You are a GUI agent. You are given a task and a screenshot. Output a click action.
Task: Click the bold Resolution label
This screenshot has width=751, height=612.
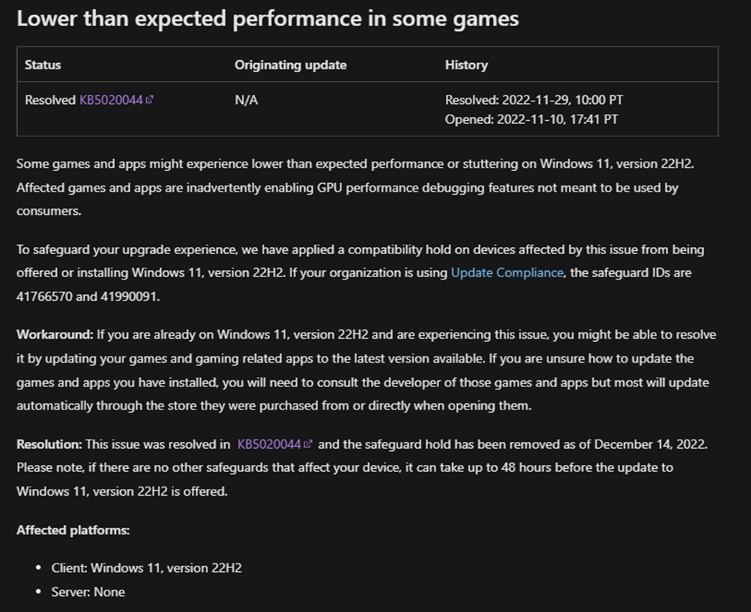(50, 444)
